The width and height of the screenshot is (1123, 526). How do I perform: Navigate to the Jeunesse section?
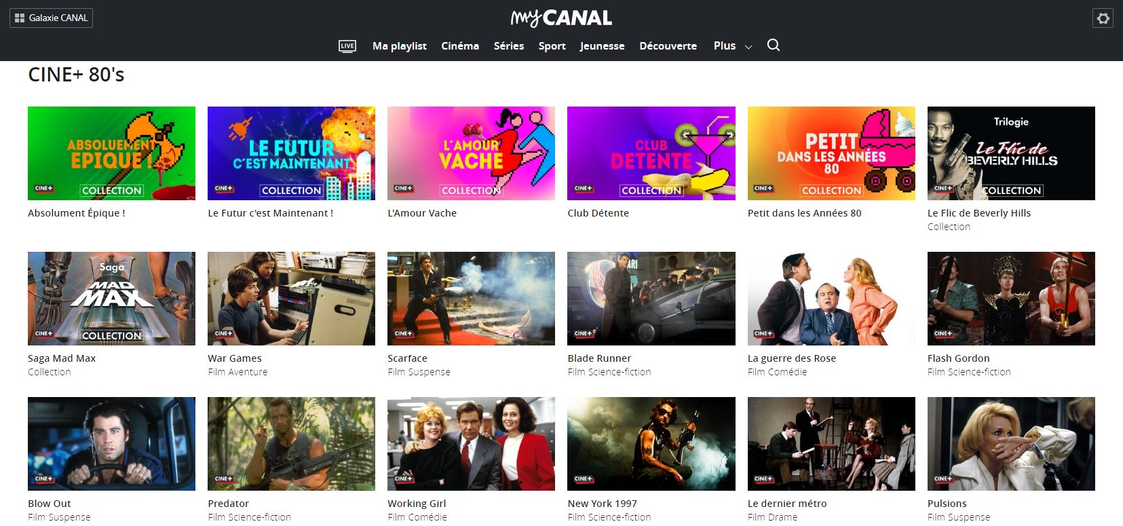[x=602, y=45]
